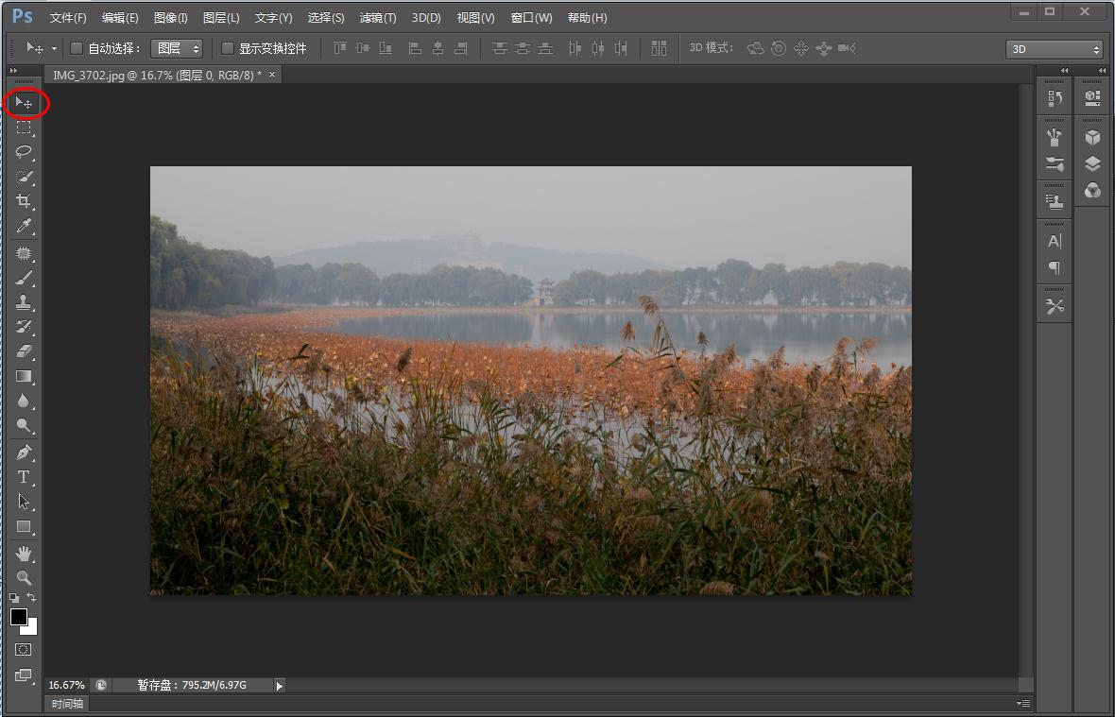Click the 16.67% zoom level field
The height and width of the screenshot is (717, 1115).
[67, 685]
